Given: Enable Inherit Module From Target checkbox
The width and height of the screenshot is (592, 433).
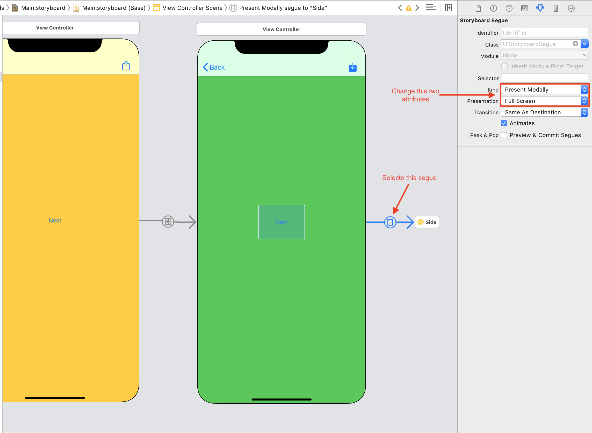Looking at the screenshot, I should [x=504, y=66].
